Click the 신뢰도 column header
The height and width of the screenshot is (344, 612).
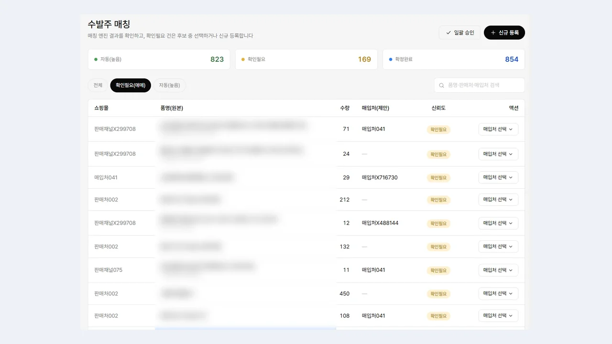coord(438,108)
